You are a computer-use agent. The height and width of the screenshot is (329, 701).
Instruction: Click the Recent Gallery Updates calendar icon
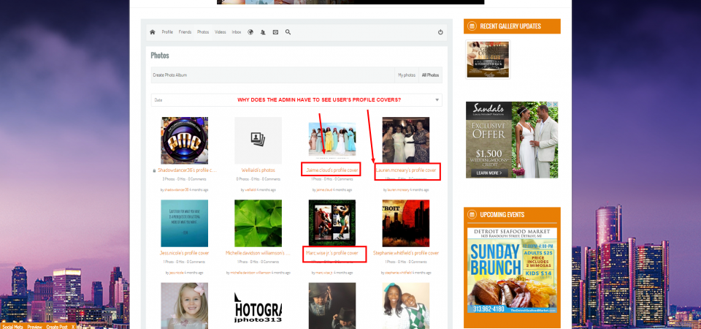[x=472, y=26]
